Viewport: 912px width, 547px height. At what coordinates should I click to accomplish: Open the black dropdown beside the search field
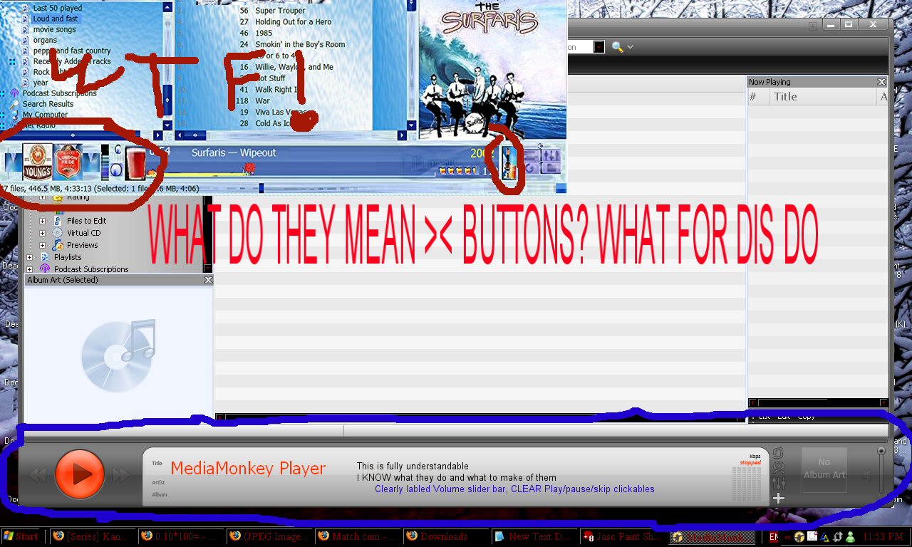(599, 47)
